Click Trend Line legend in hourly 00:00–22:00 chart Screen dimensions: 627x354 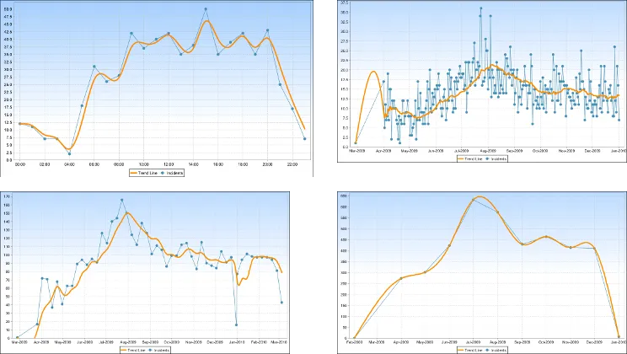144,173
